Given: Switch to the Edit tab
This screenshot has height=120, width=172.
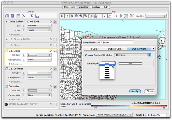Looking at the screenshot, I should pyautogui.click(x=106, y=7).
